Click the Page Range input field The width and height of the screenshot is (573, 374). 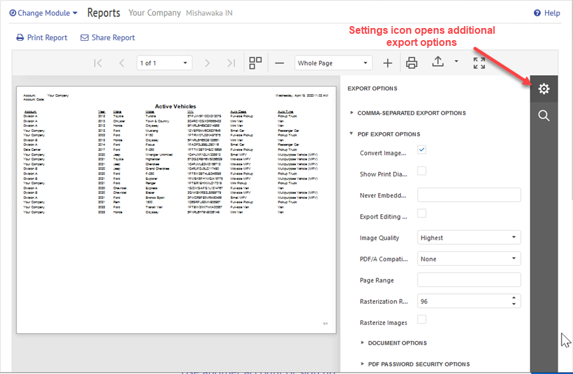[469, 280]
